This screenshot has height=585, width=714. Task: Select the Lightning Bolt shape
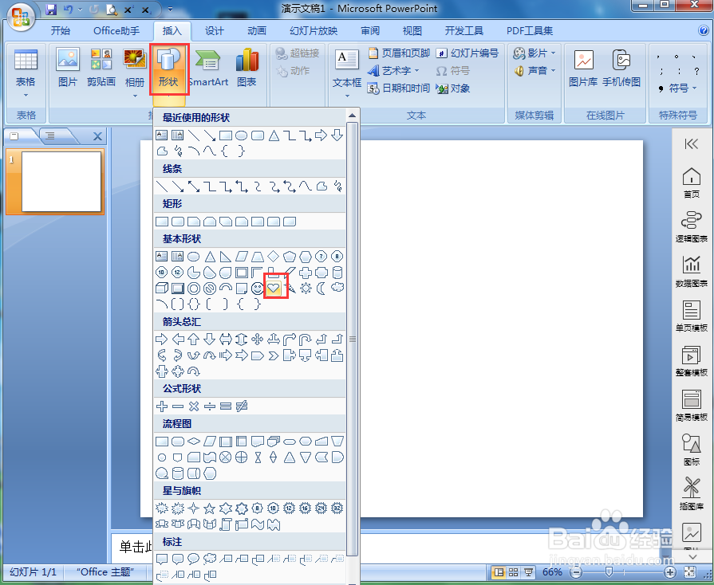290,288
